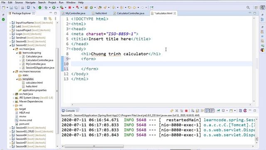
Task: Click the Save All toolbar icon
Action: (x=16, y=7)
